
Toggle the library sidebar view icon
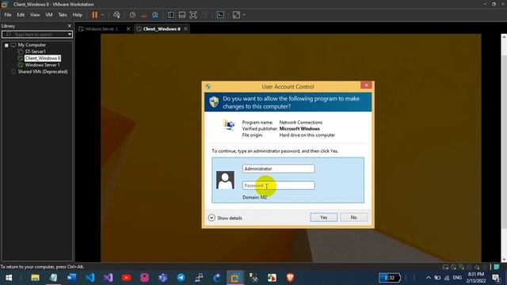point(171,15)
